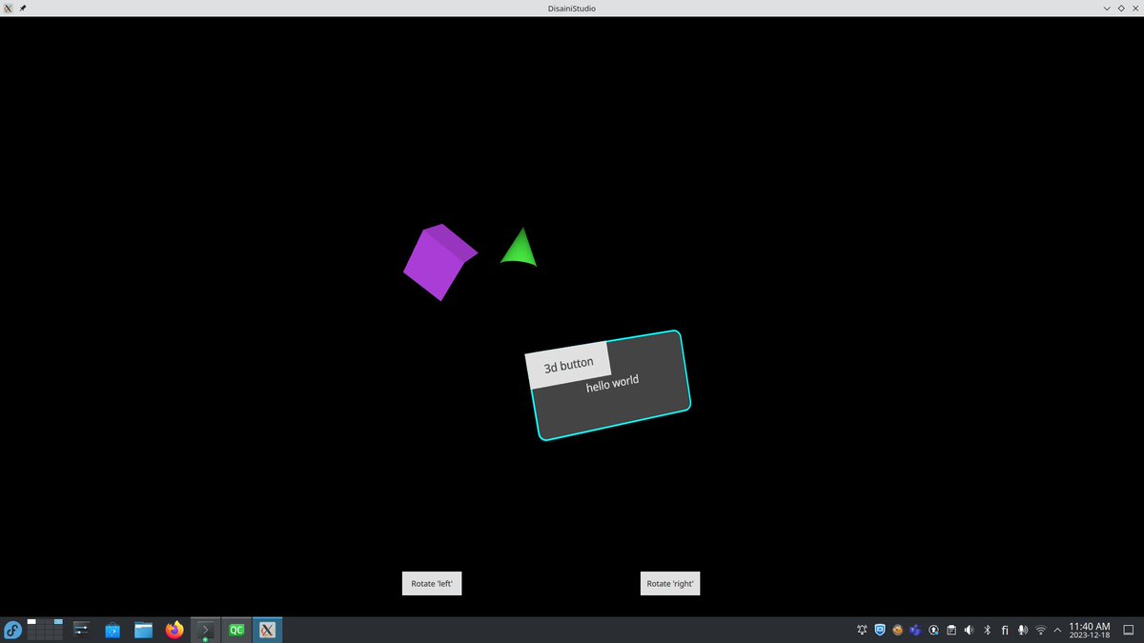Click the 'hello world' text in the panel
Image resolution: width=1144 pixels, height=643 pixels.
coord(612,384)
